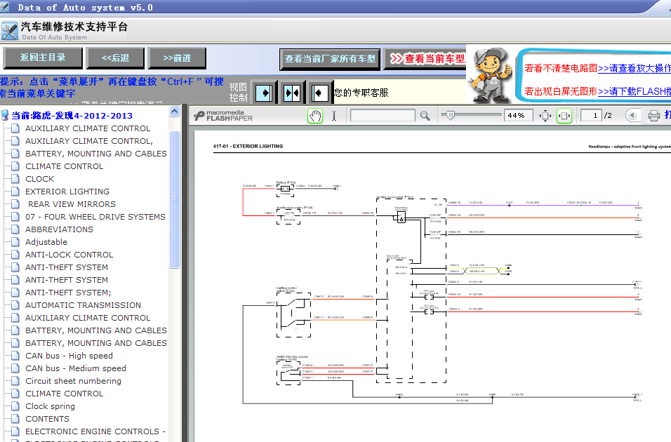This screenshot has width=671, height=442.
Task: Click the document icon beside EXTERIOR LIGHTING
Action: [x=15, y=192]
